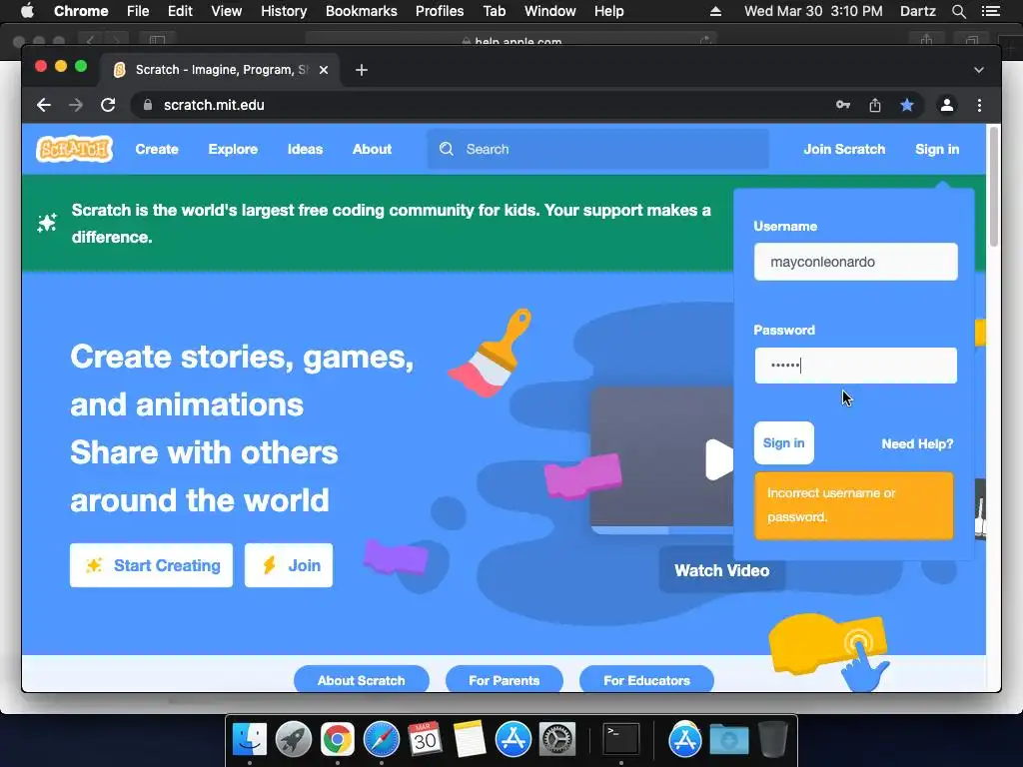This screenshot has height=767, width=1023.
Task: Open the Chrome profile avatar icon
Action: [947, 105]
